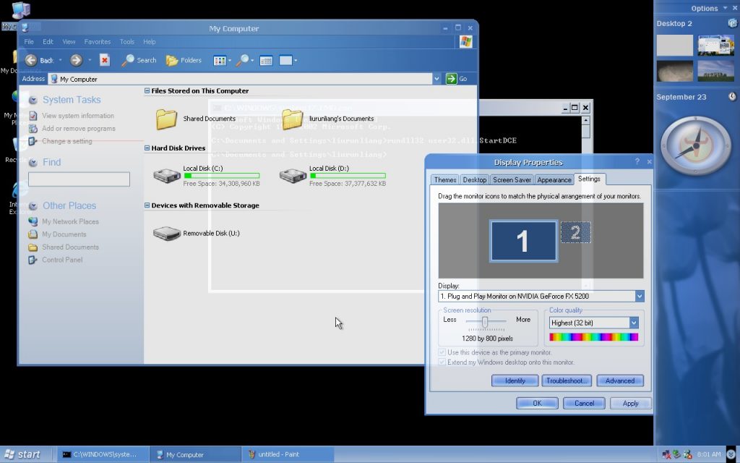The image size is (740, 463).
Task: Click the Screen resolution slider handle
Action: tap(485, 322)
